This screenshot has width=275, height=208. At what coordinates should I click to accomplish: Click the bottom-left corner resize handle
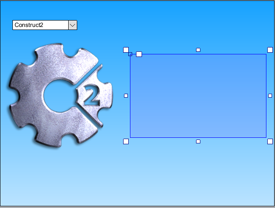126,142
